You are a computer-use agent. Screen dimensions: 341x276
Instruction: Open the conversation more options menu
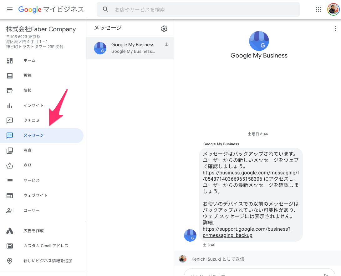[x=335, y=28]
